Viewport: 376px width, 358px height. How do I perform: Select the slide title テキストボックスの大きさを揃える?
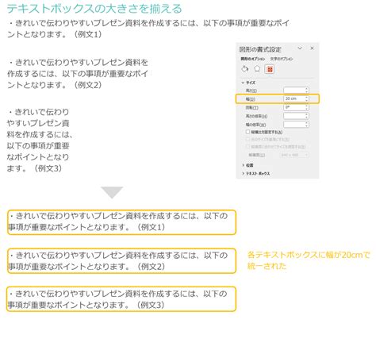coord(94,9)
